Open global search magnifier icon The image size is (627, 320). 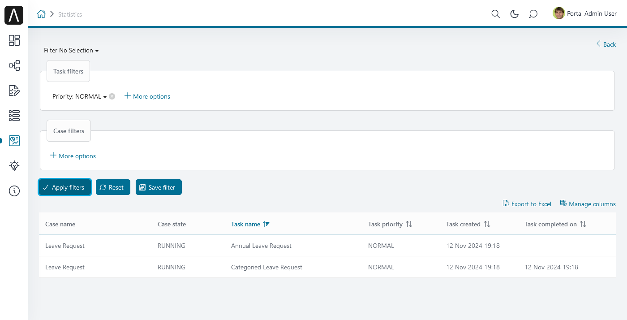coord(495,14)
